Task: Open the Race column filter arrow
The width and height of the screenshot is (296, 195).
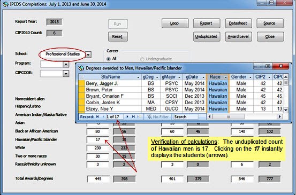Action: (225, 77)
